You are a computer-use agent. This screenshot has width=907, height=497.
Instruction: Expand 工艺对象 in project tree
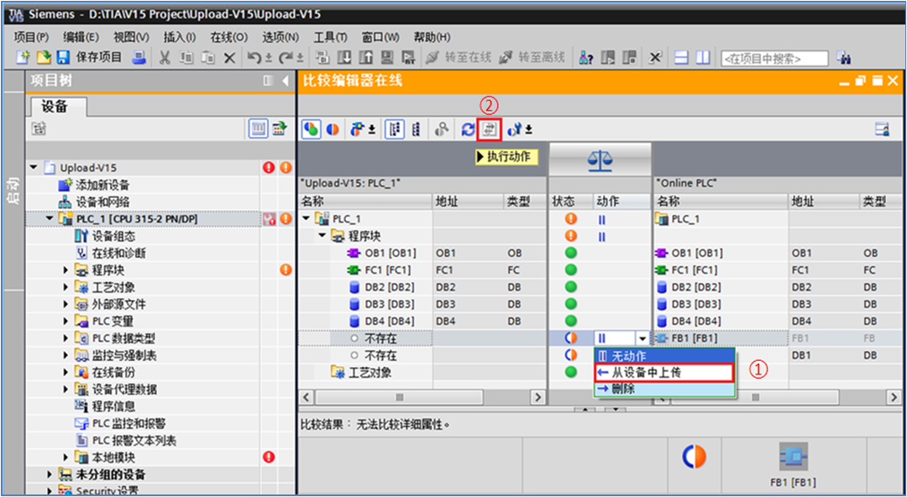click(66, 287)
